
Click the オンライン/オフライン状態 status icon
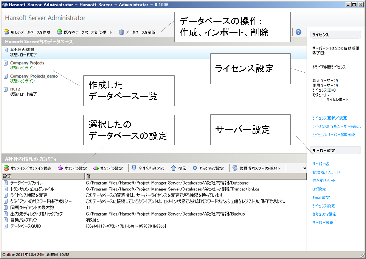(6, 168)
